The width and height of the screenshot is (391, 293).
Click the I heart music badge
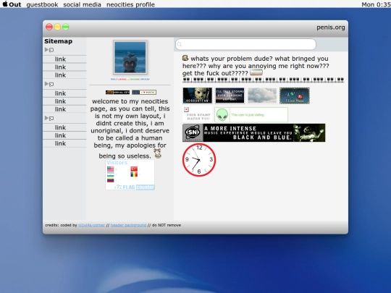[x=144, y=92]
